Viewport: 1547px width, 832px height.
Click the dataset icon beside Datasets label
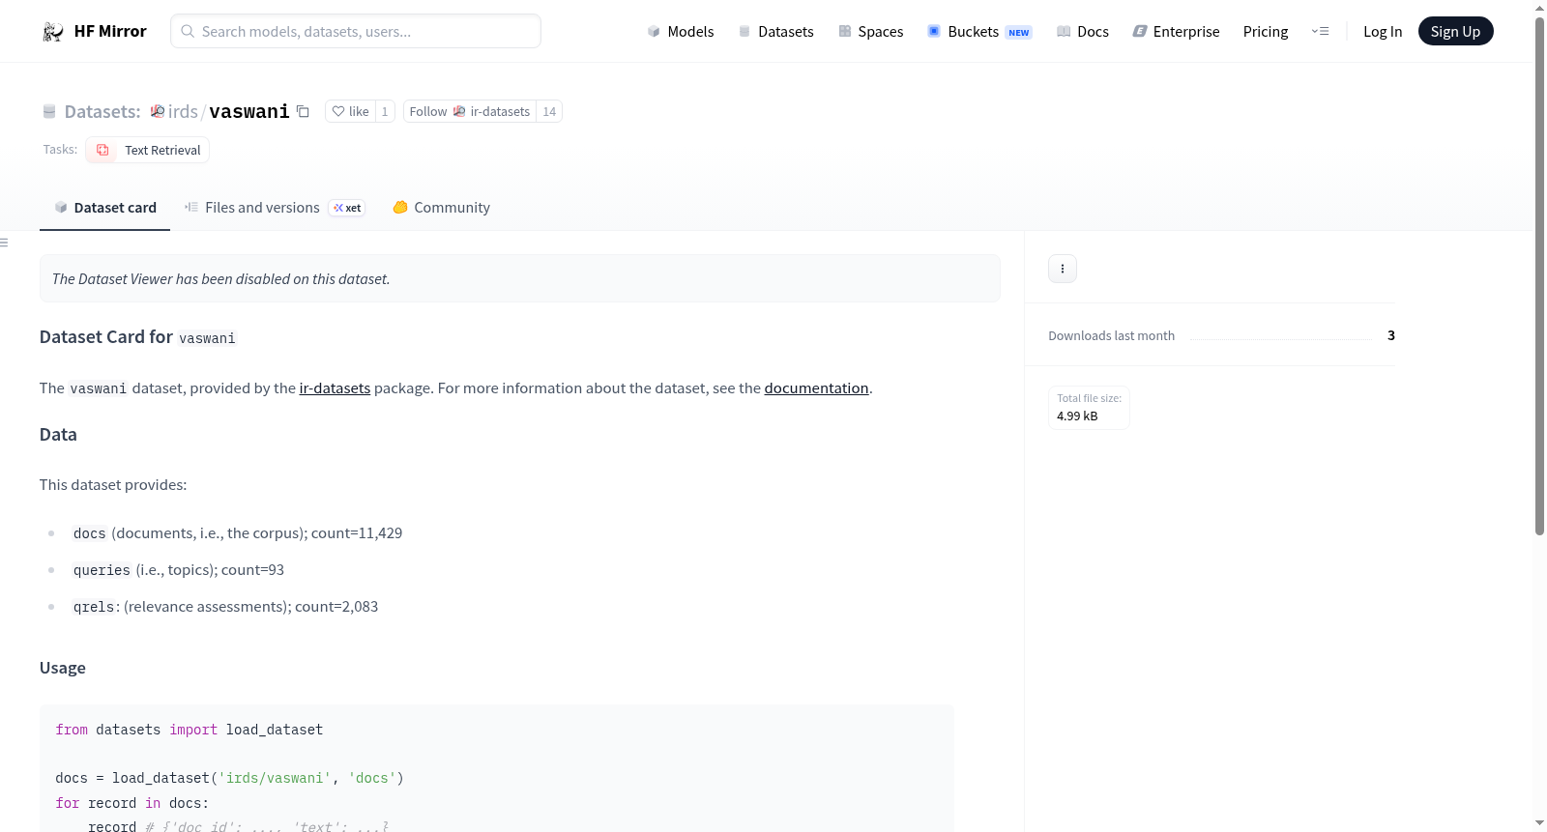(x=49, y=111)
